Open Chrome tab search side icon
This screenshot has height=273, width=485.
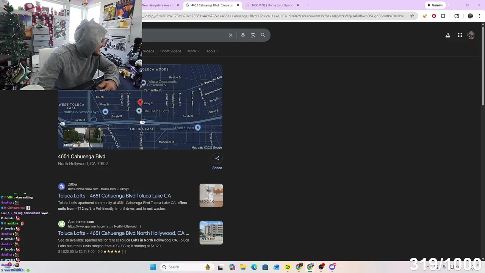[x=457, y=16]
